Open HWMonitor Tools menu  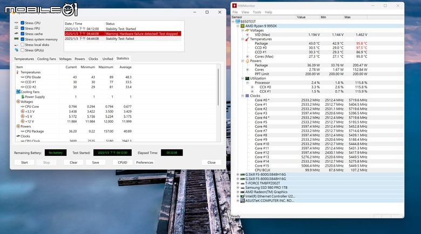(x=257, y=12)
